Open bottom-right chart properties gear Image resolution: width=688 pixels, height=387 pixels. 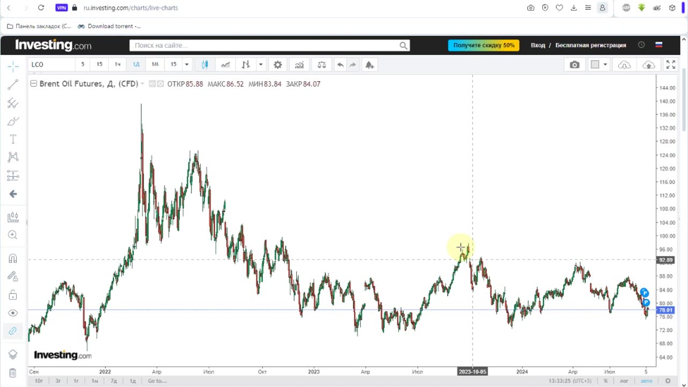(x=668, y=381)
